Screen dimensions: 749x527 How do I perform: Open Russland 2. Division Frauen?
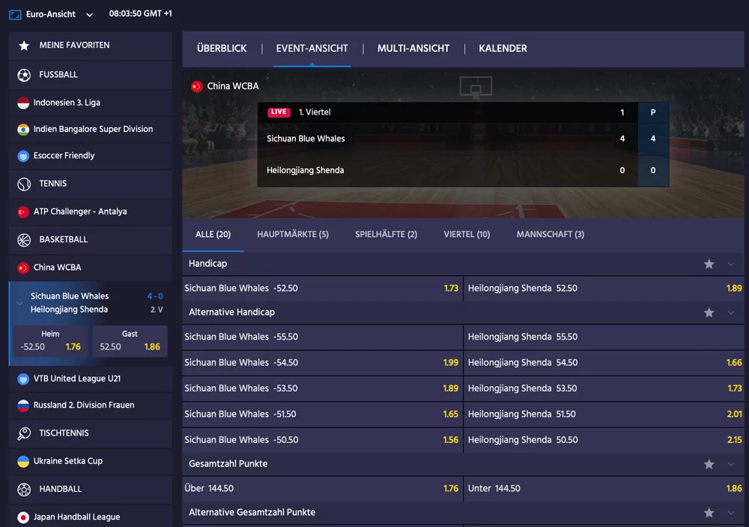(x=91, y=406)
